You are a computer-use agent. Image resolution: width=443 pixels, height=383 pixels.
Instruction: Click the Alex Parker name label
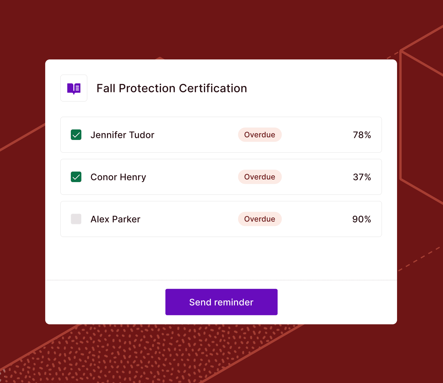point(115,219)
